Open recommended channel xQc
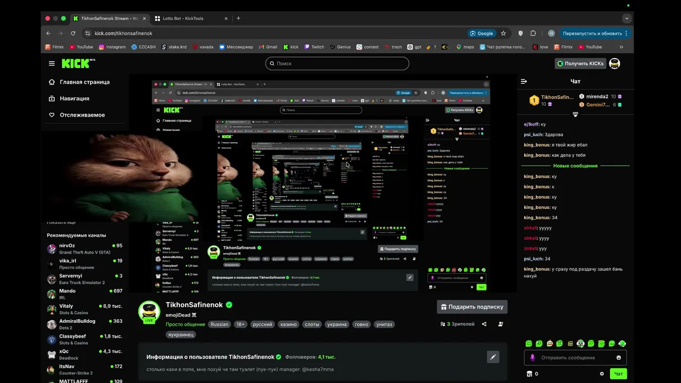This screenshot has height=383, width=681. 85,354
